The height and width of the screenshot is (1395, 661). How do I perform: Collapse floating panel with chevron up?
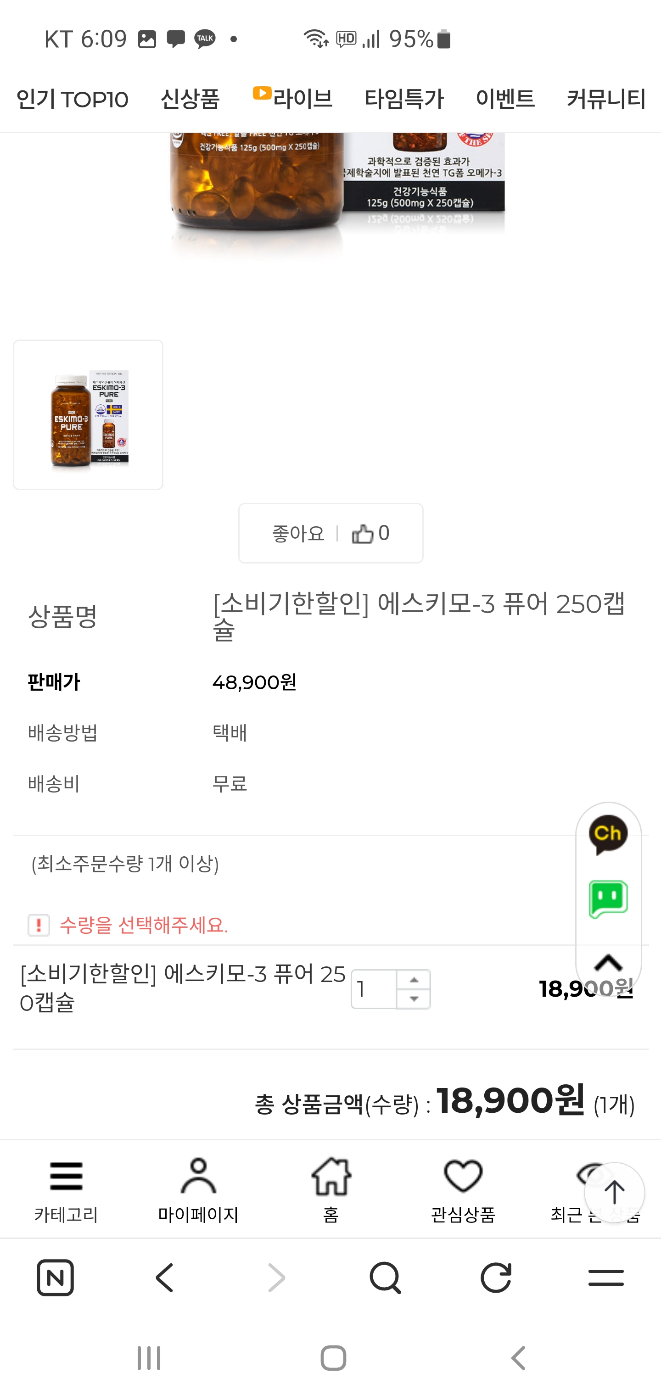608,963
